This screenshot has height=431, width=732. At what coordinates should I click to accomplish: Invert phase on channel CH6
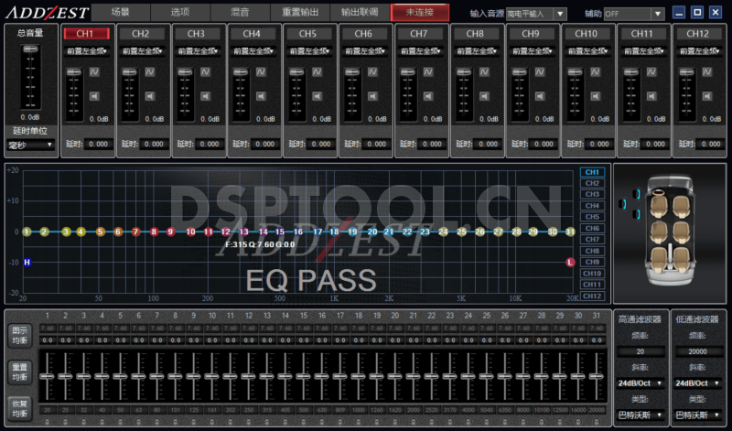[372, 72]
